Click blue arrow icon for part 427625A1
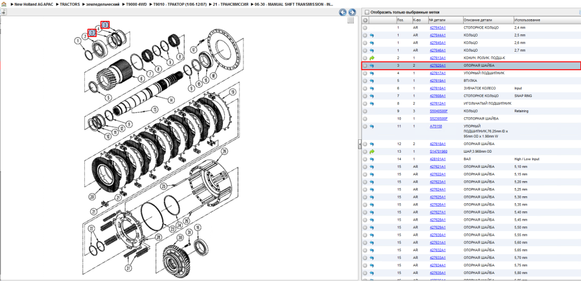581x281 pixels. [372, 197]
